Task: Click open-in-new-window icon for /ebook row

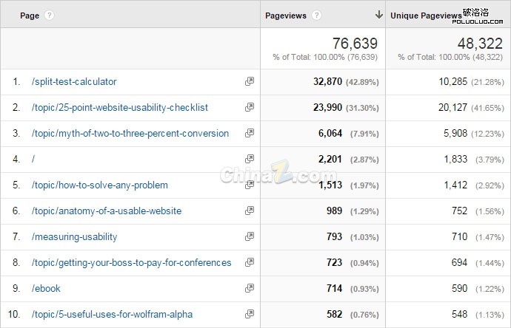Action: pyautogui.click(x=250, y=289)
